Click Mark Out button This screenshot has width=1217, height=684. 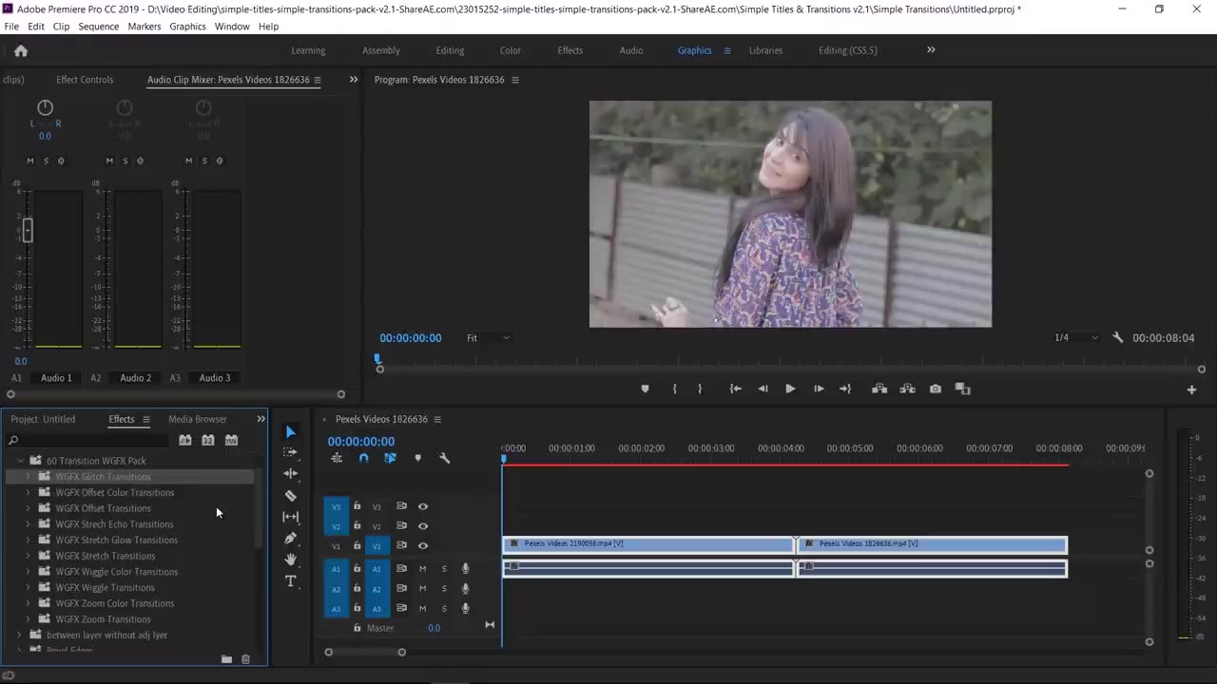pyautogui.click(x=700, y=389)
